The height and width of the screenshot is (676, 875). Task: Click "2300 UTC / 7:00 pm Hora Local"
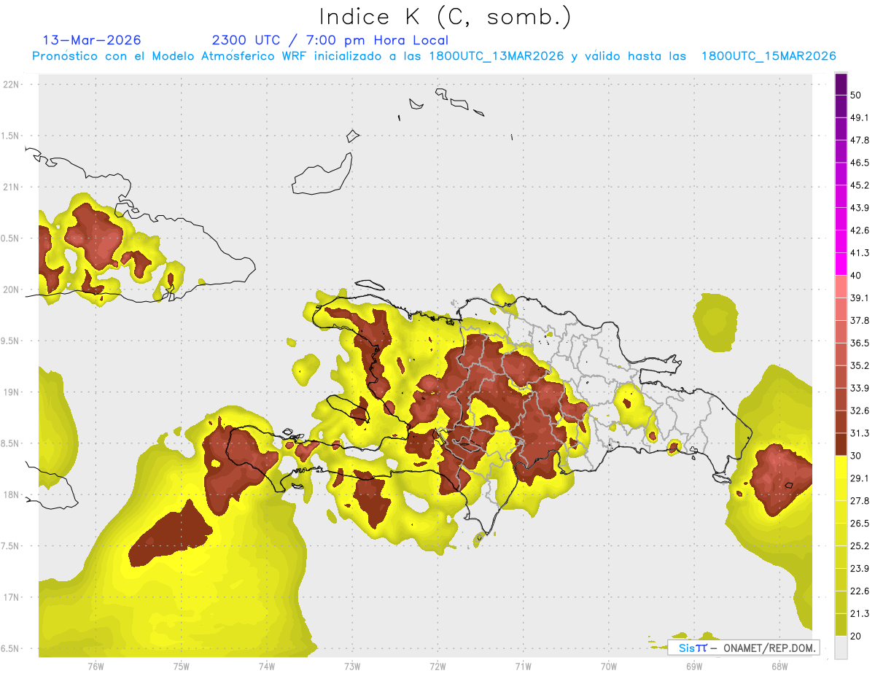pyautogui.click(x=330, y=40)
